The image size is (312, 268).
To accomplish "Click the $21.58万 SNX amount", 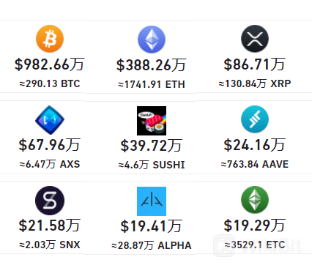I will [50, 226].
